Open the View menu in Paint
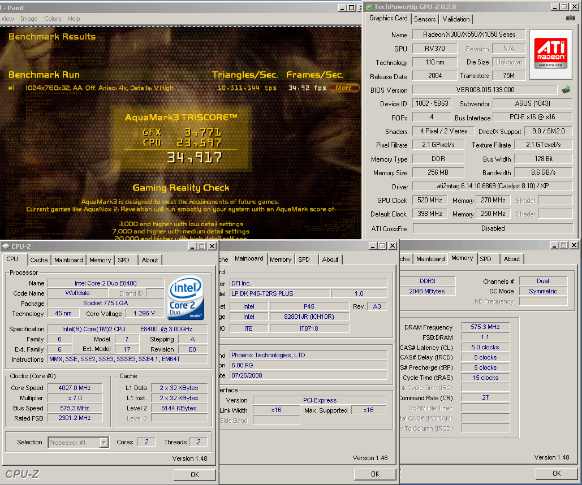 7,19
